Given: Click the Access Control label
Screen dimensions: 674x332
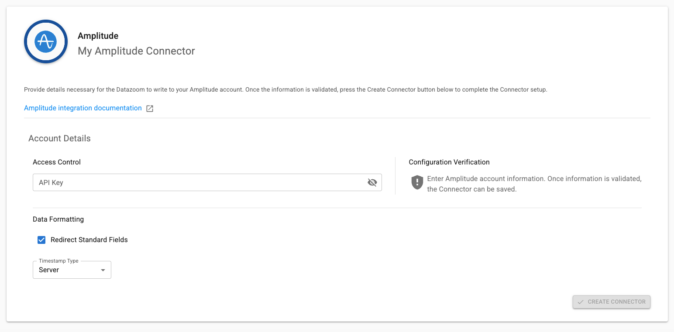Looking at the screenshot, I should point(57,162).
